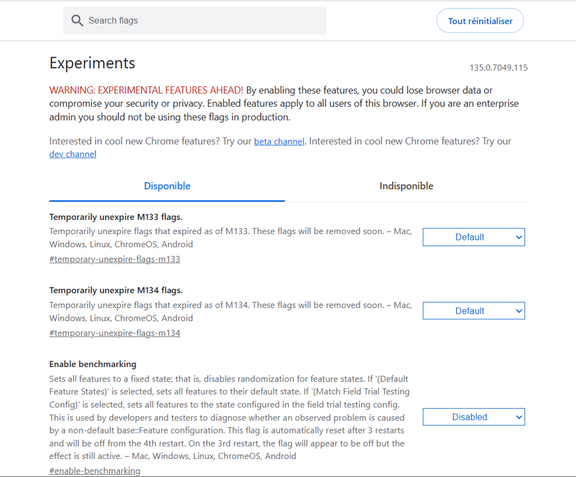
Task: Click inside the Search flags input field
Action: pyautogui.click(x=186, y=20)
